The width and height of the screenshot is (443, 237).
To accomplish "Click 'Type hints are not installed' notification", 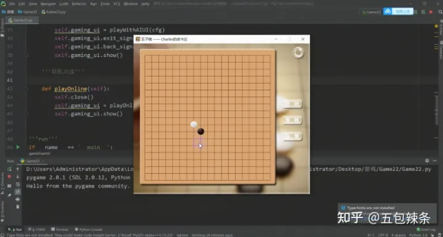I will [370, 208].
